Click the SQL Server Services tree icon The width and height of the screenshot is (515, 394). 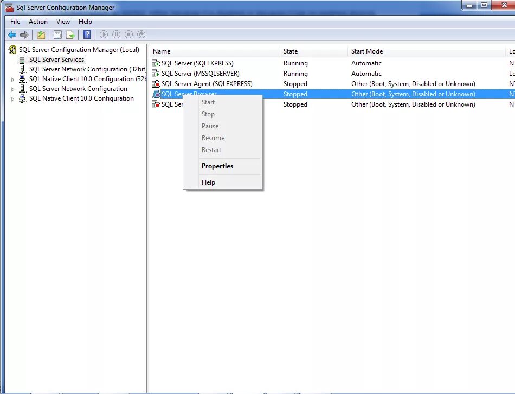[22, 60]
